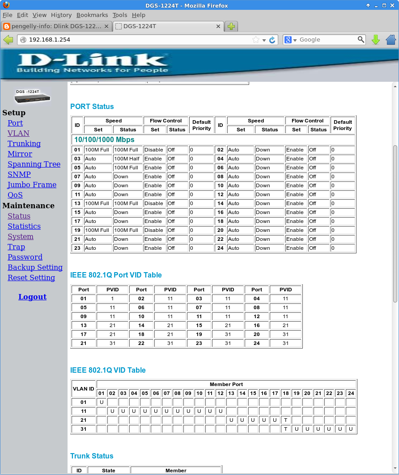Click the U cell in VLAN 01 row
The height and width of the screenshot is (475, 399).
(x=102, y=402)
